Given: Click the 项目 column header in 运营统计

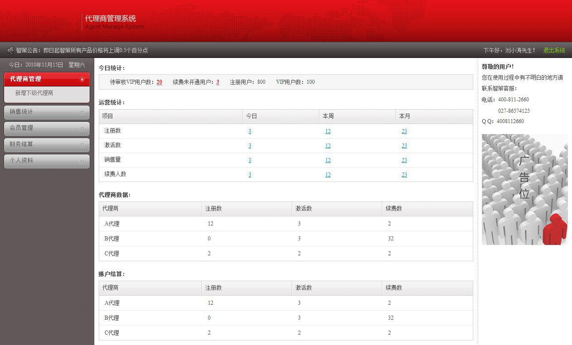Looking at the screenshot, I should pyautogui.click(x=171, y=116).
